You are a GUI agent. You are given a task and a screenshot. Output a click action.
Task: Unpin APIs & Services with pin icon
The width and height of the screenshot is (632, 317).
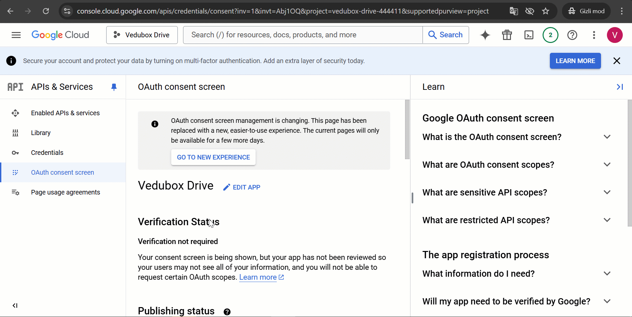(114, 87)
